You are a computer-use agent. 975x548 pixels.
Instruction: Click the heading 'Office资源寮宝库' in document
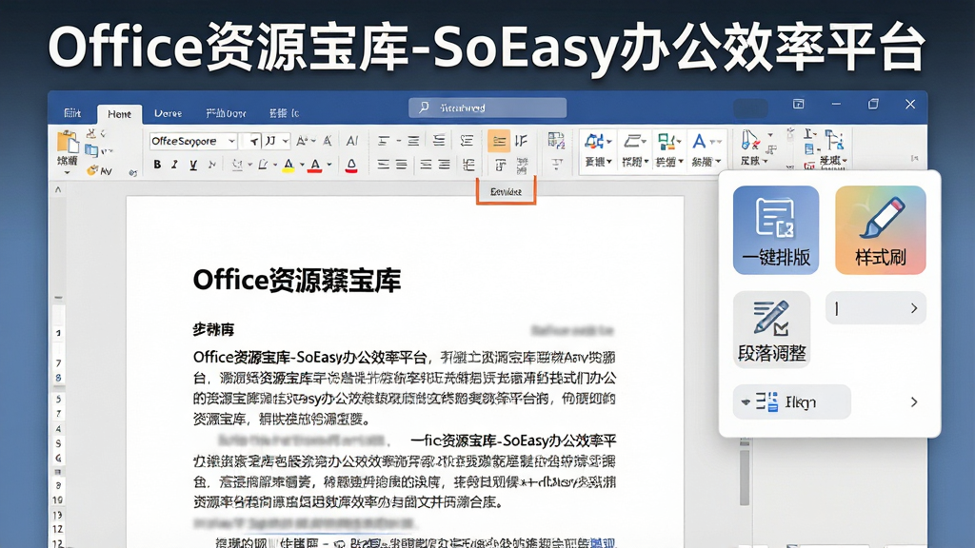[x=297, y=281]
